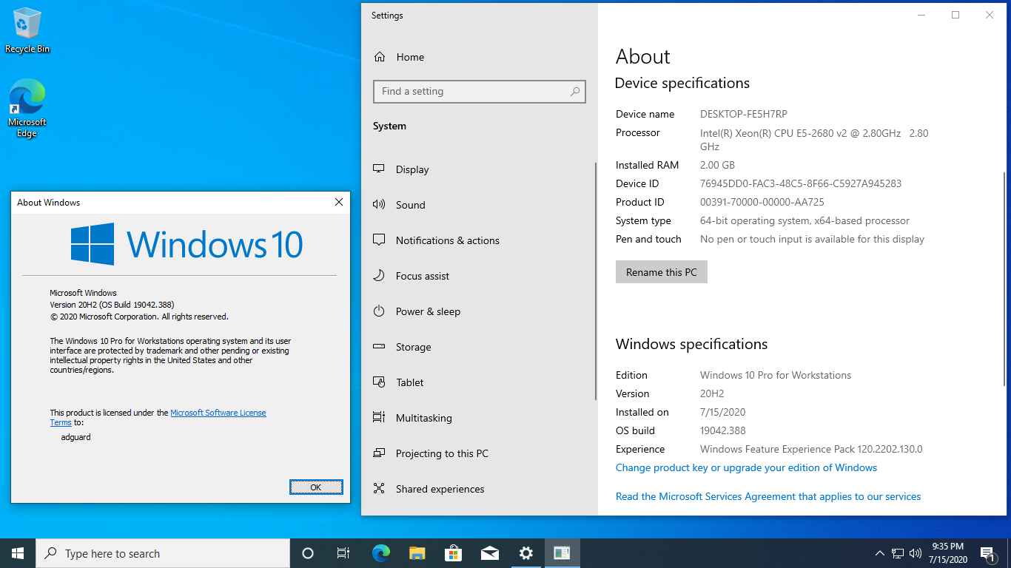This screenshot has width=1011, height=568.
Task: Open the volume tray icon
Action: coord(916,553)
